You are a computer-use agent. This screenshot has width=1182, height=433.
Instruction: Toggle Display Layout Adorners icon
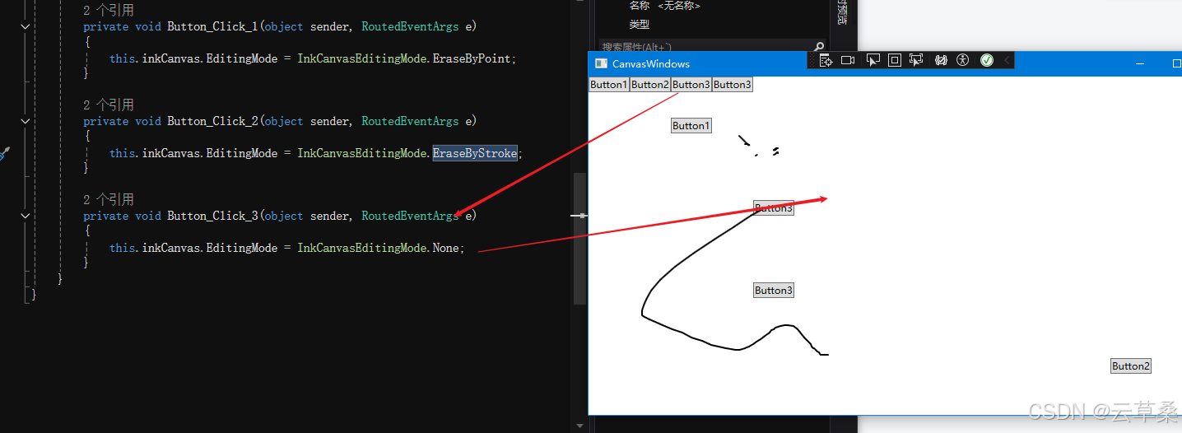point(895,60)
